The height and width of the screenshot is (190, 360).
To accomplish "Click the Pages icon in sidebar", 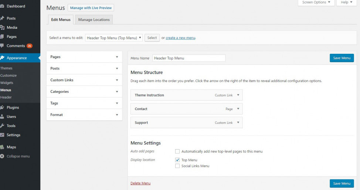I will click(2, 36).
